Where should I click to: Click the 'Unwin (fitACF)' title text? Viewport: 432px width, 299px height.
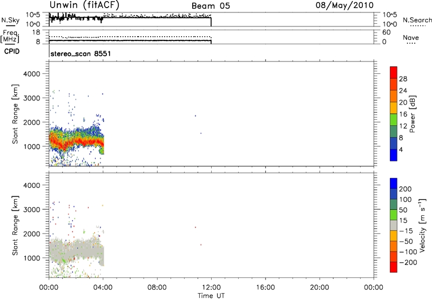84,5
